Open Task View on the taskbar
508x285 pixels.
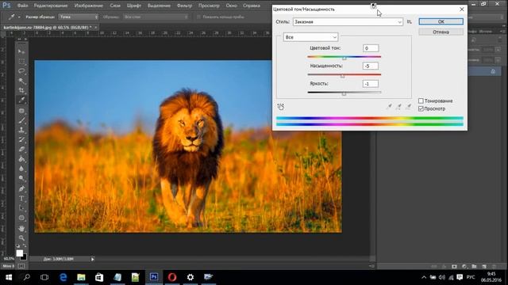tap(44, 277)
